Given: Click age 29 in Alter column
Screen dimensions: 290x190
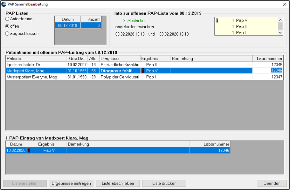Looking at the screenshot, I should point(93,77).
